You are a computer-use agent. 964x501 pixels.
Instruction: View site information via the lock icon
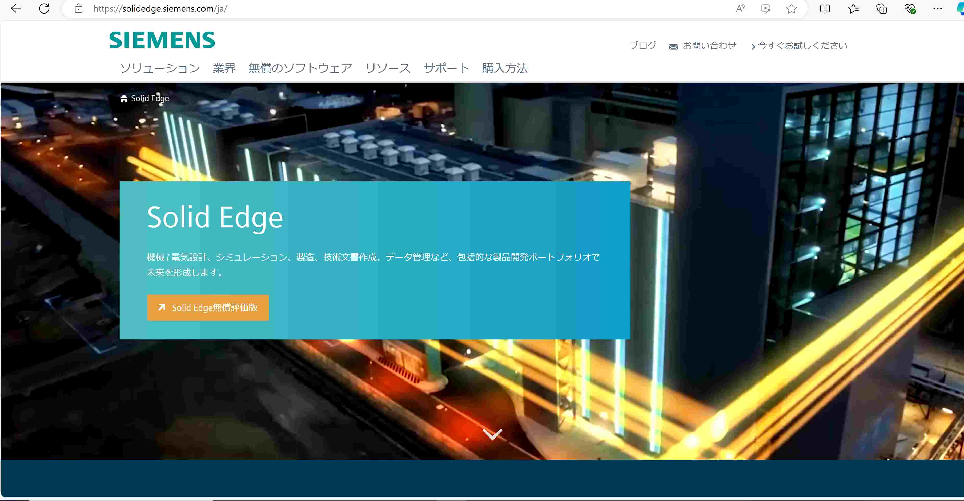[79, 9]
